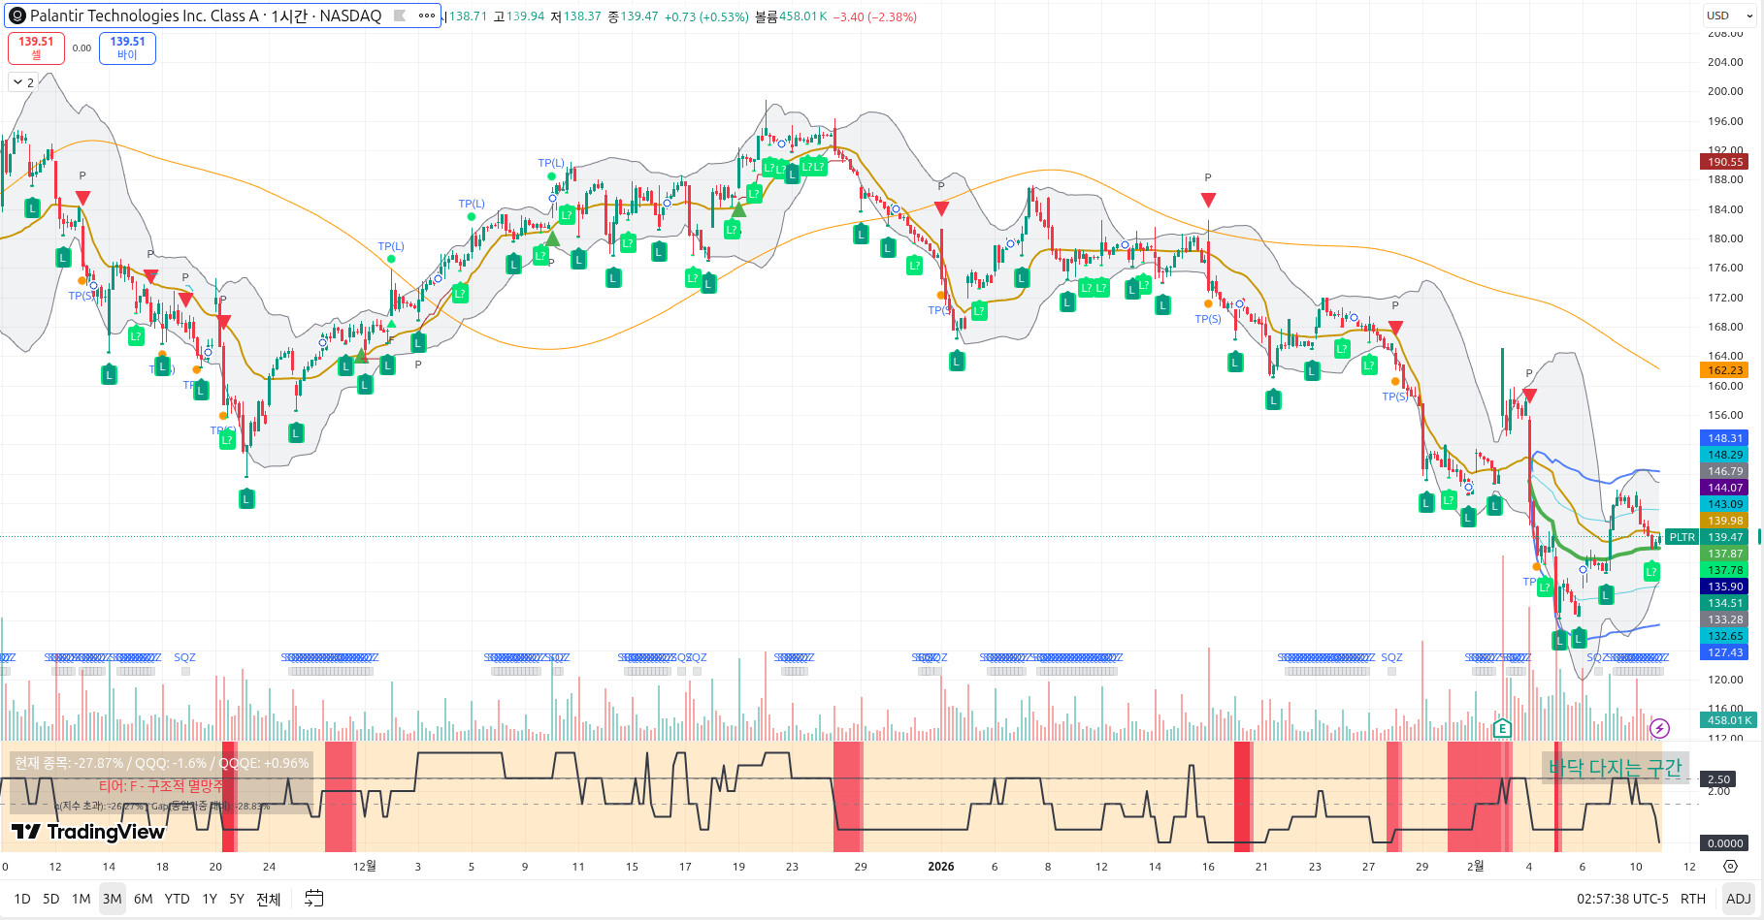Click the 139.51 셀 sell button
Image resolution: width=1764 pixels, height=920 pixels.
tap(36, 48)
